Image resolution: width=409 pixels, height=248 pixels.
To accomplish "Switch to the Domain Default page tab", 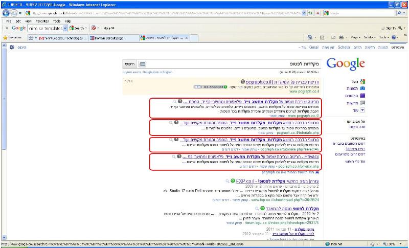I will (113, 38).
